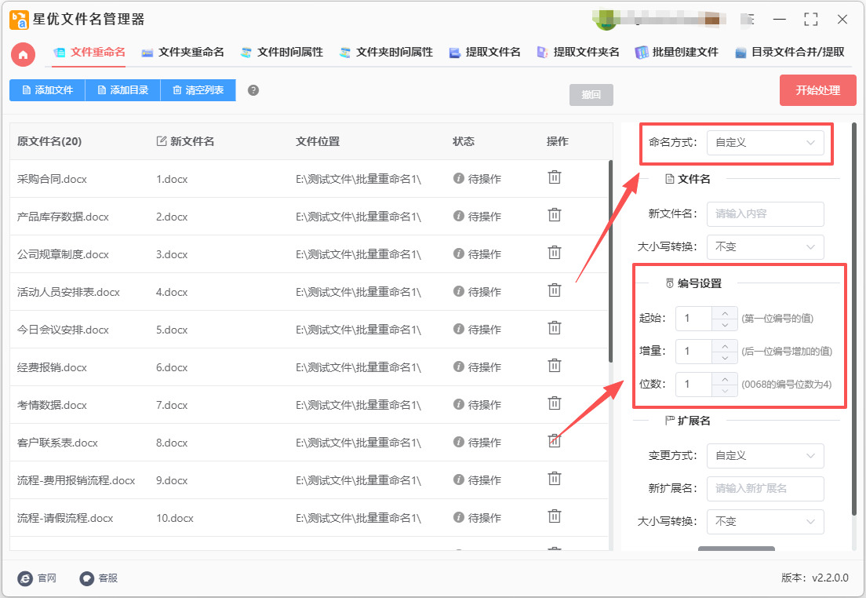Remove 产品库存数据.docx using its trash icon

(x=554, y=215)
